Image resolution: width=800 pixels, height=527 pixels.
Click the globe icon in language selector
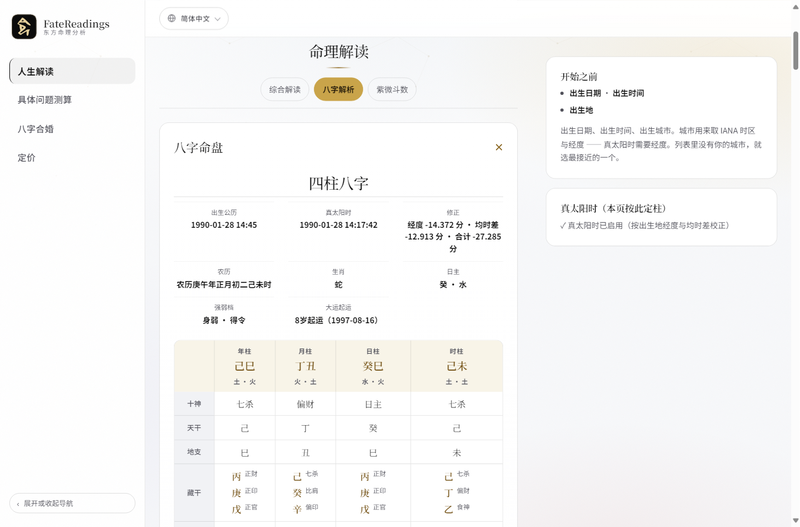point(172,18)
